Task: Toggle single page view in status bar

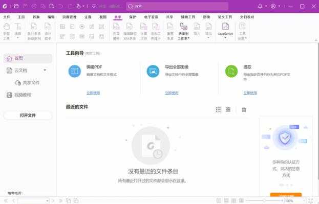Action: [219, 201]
